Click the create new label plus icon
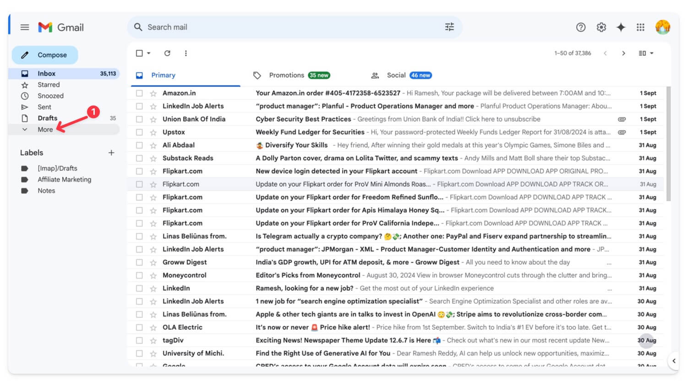This screenshot has height=386, width=687. pos(111,153)
